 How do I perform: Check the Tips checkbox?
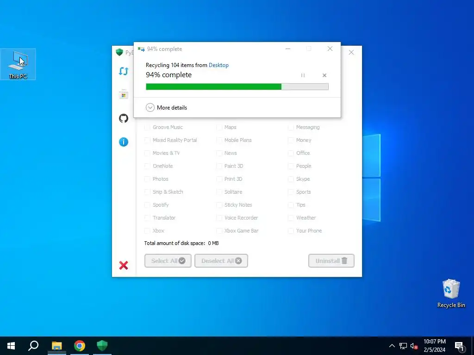[x=291, y=205]
